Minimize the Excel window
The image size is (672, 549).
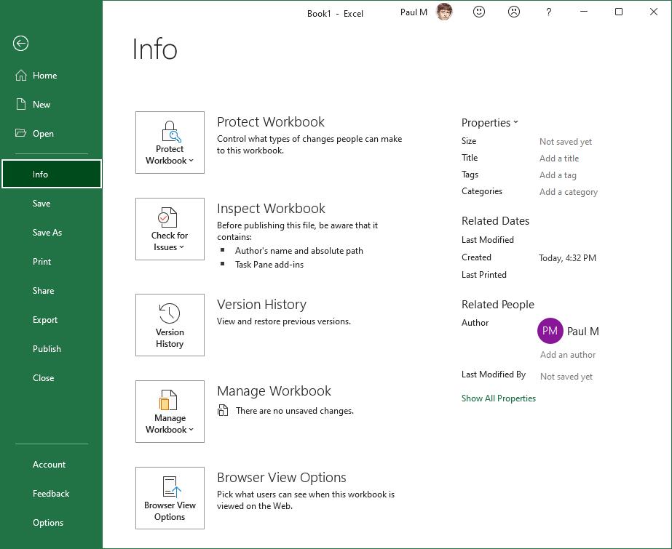[x=584, y=12]
